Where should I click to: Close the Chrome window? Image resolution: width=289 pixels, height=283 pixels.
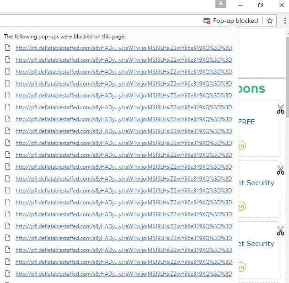pyautogui.click(x=282, y=5)
